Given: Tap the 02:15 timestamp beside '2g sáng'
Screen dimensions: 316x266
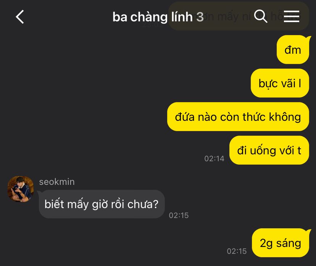Looking at the screenshot, I should point(237,251).
